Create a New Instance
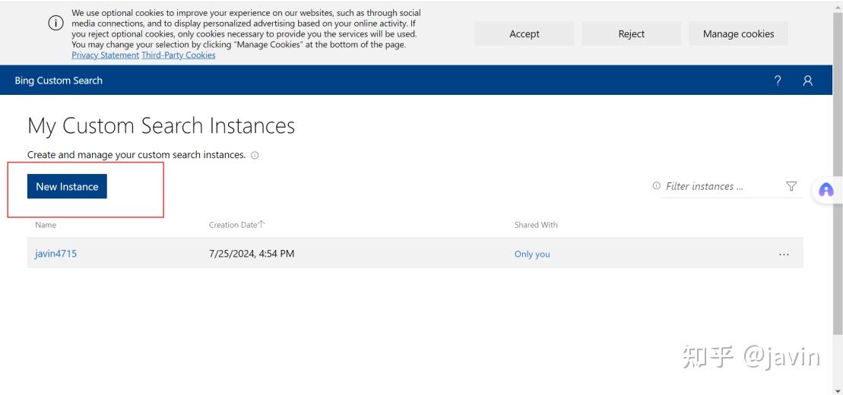Screen dimensions: 843x395 pos(67,186)
